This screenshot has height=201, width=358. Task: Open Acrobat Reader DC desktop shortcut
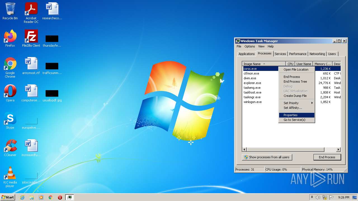(x=31, y=13)
